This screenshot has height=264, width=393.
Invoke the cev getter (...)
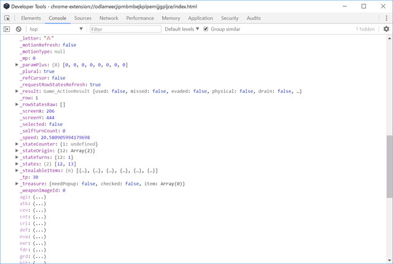pyautogui.click(x=39, y=211)
